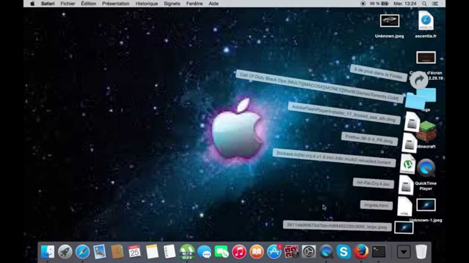Open the Édition menu
The image size is (469, 263).
[x=88, y=4]
